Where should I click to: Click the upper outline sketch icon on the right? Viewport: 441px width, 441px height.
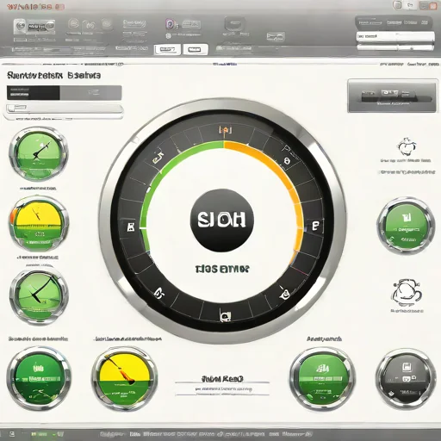[x=407, y=146]
